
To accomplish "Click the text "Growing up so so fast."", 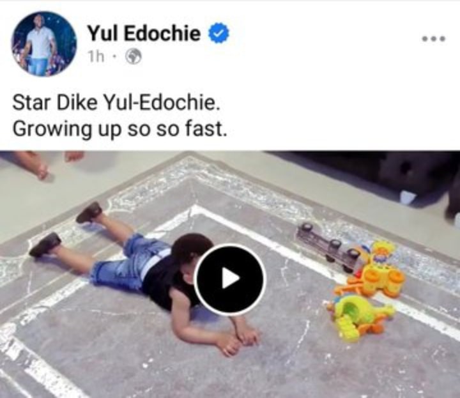I will (119, 129).
